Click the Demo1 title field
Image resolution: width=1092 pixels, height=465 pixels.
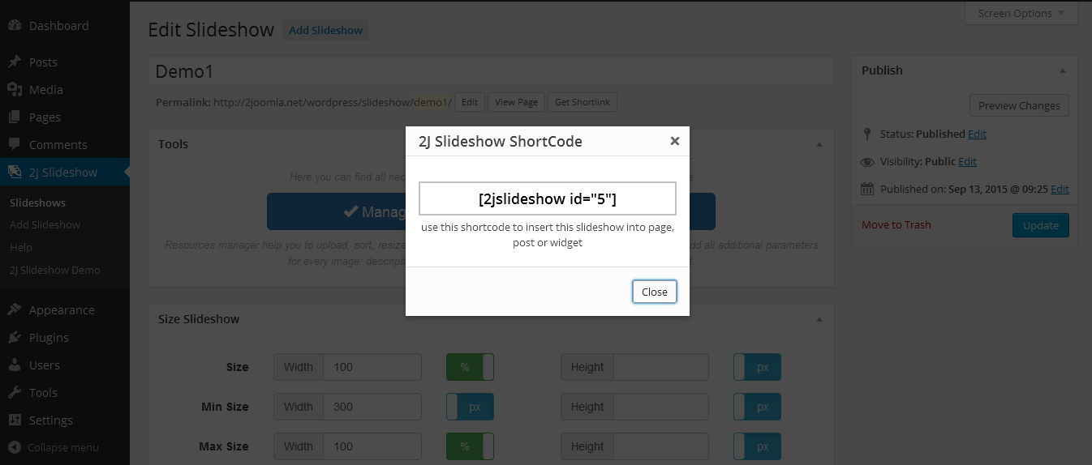pos(491,70)
